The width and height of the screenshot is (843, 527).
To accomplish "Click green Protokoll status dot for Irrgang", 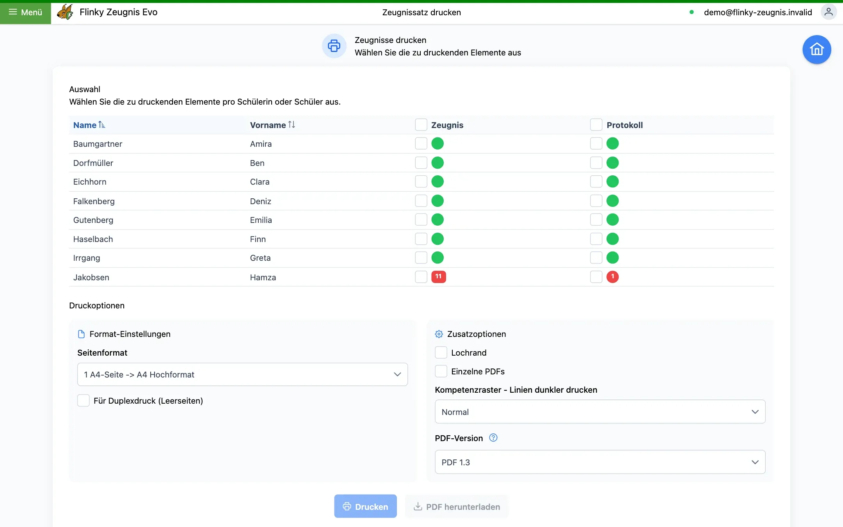I will [612, 258].
